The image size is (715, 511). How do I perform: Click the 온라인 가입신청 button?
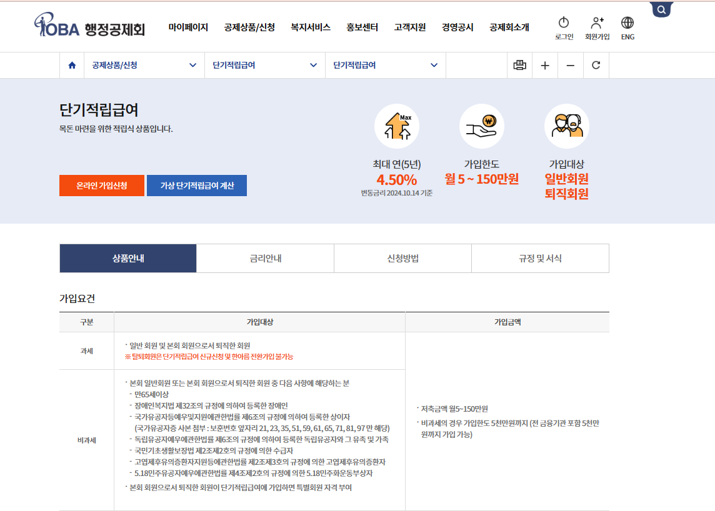click(102, 186)
